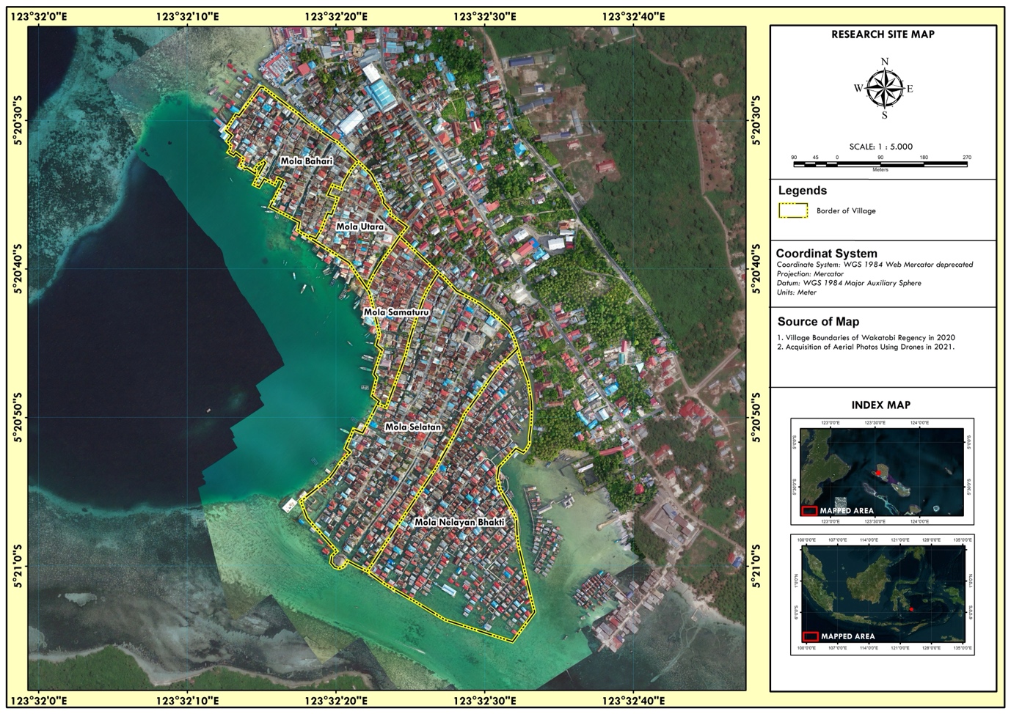Click the compass rose north arrow icon
This screenshot has height=714, width=1011.
(x=884, y=89)
